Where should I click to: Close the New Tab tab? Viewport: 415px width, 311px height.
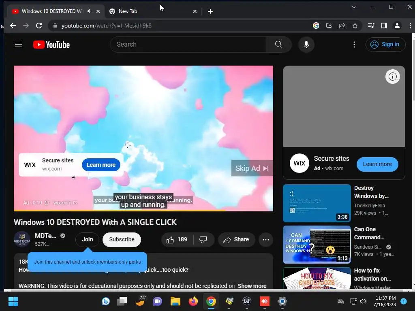click(195, 11)
